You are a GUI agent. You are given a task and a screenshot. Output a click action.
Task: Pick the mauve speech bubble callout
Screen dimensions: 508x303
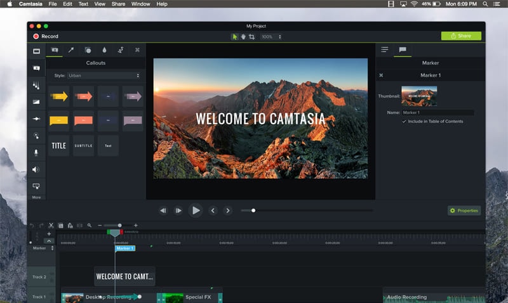pyautogui.click(x=133, y=120)
